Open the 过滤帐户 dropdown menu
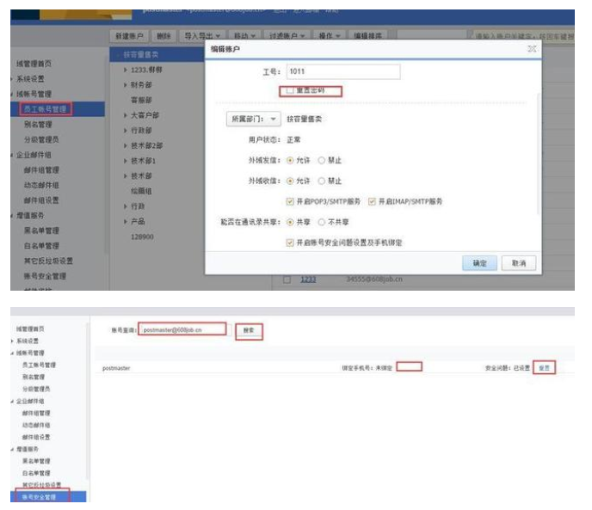 click(x=292, y=36)
